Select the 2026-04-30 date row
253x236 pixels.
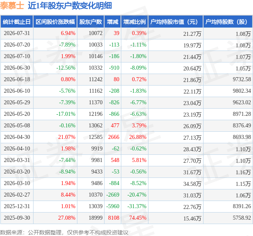pos(126,137)
